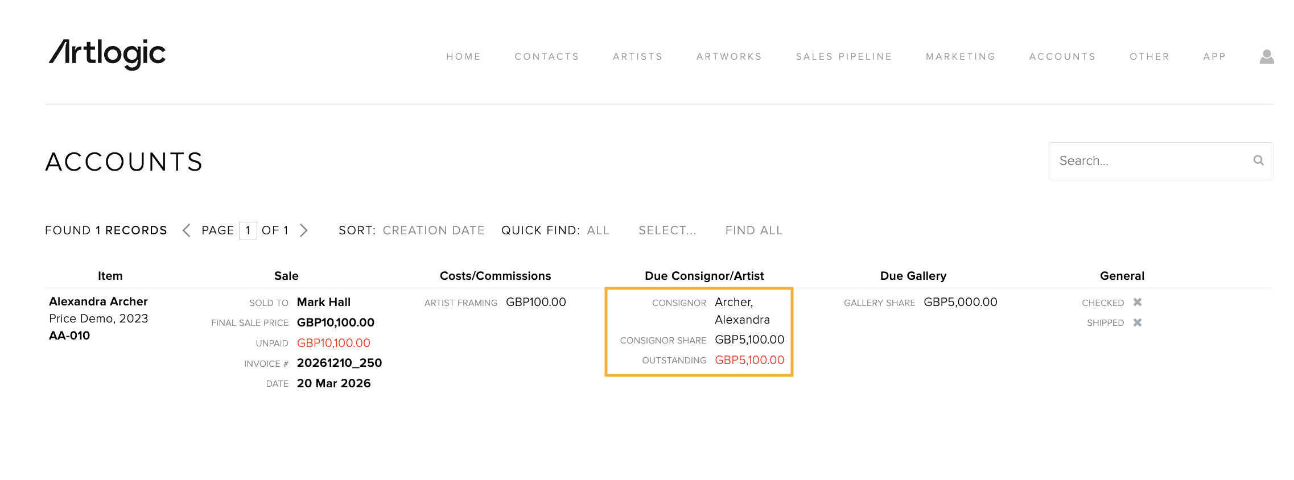Open the Alexandra Archer artwork item
1294x480 pixels.
[98, 301]
